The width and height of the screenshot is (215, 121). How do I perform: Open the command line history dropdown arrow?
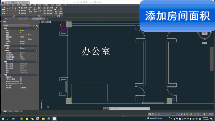[149, 109]
